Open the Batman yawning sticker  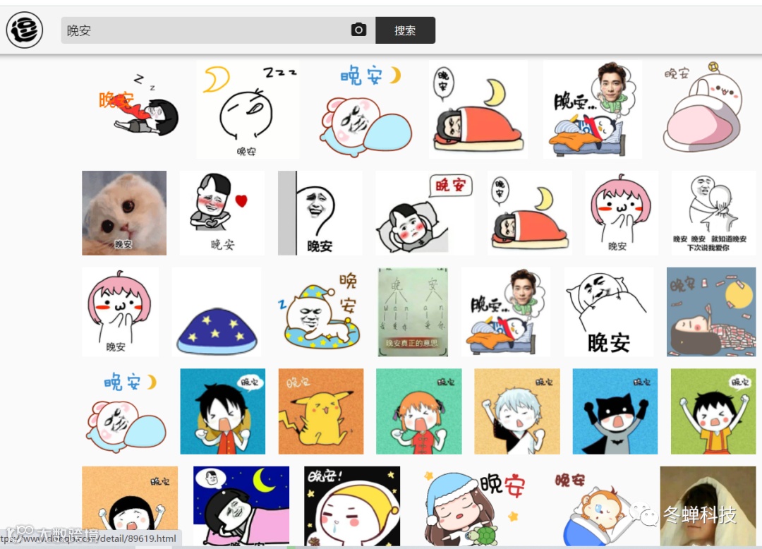pyautogui.click(x=615, y=411)
